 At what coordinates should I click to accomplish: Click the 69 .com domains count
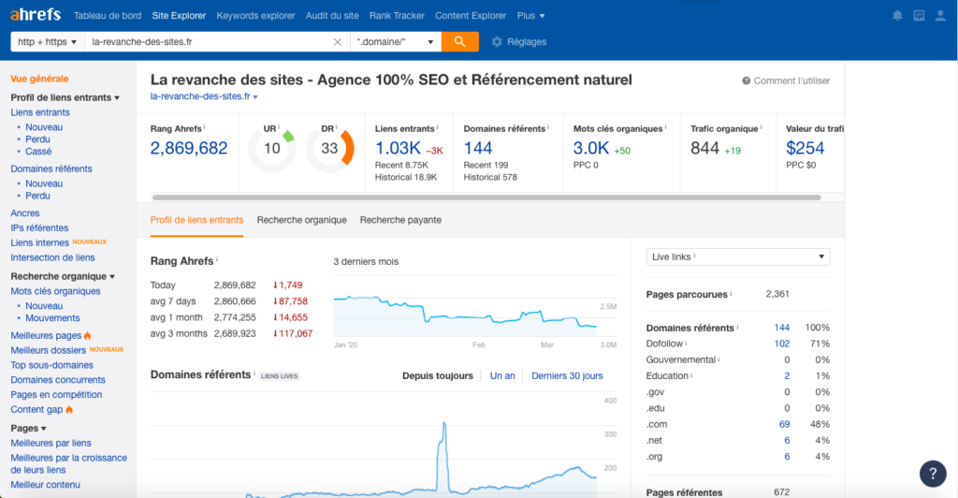point(785,424)
